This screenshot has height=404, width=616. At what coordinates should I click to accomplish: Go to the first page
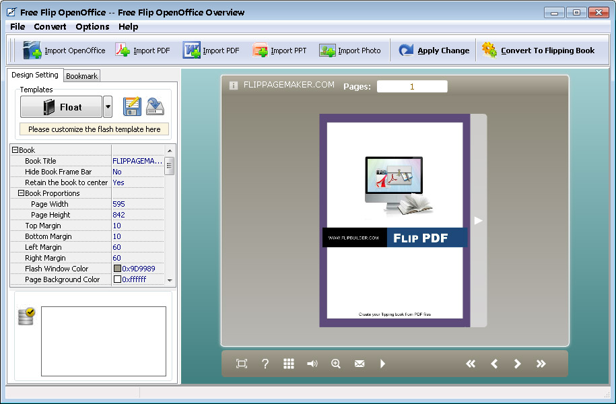[471, 364]
